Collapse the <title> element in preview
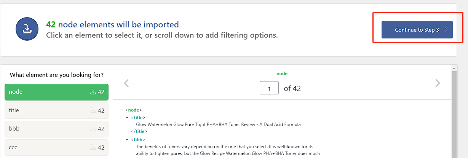Screen dimensions: 468x158 (x=127, y=117)
